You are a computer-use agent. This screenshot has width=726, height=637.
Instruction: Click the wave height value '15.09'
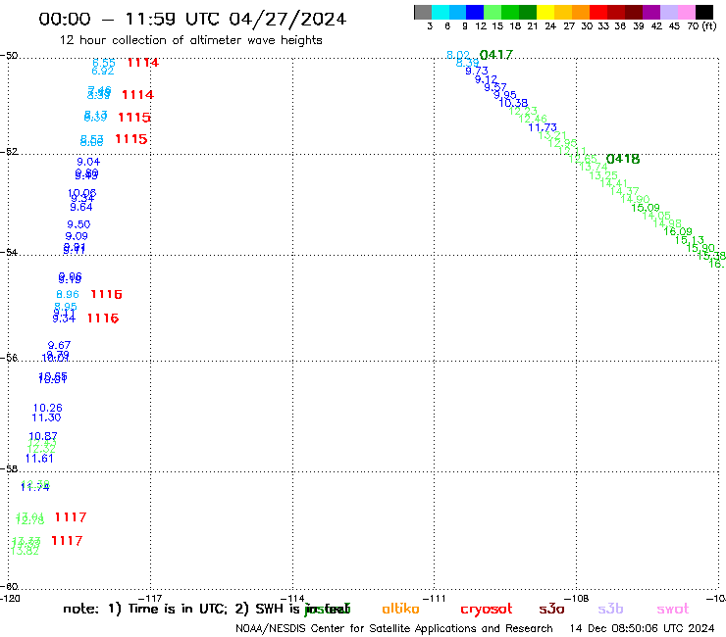pos(646,208)
